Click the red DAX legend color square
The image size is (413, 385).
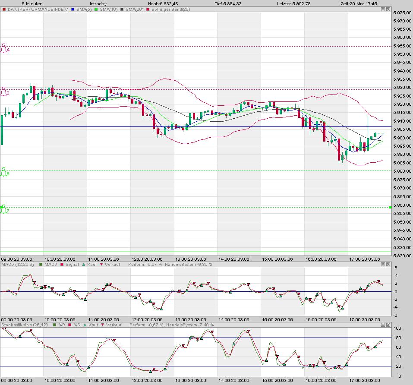[x=4, y=9]
